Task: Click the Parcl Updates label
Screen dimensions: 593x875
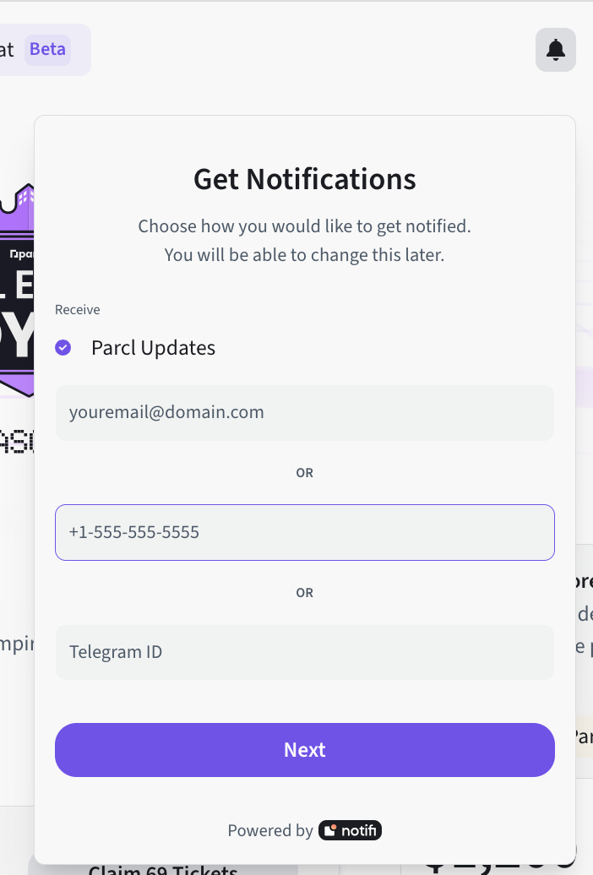Action: [x=153, y=348]
